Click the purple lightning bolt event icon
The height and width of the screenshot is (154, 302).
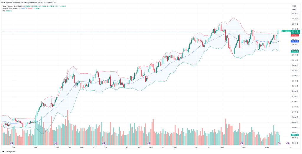click(x=279, y=143)
